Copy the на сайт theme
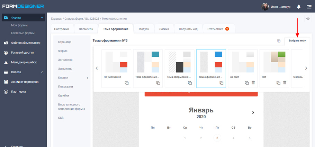 point(247,83)
